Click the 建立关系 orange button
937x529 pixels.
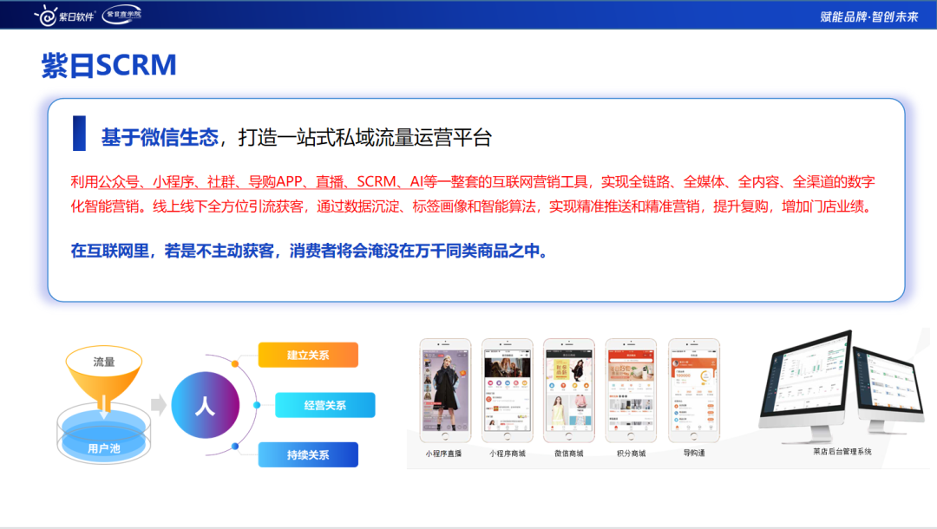pyautogui.click(x=308, y=355)
